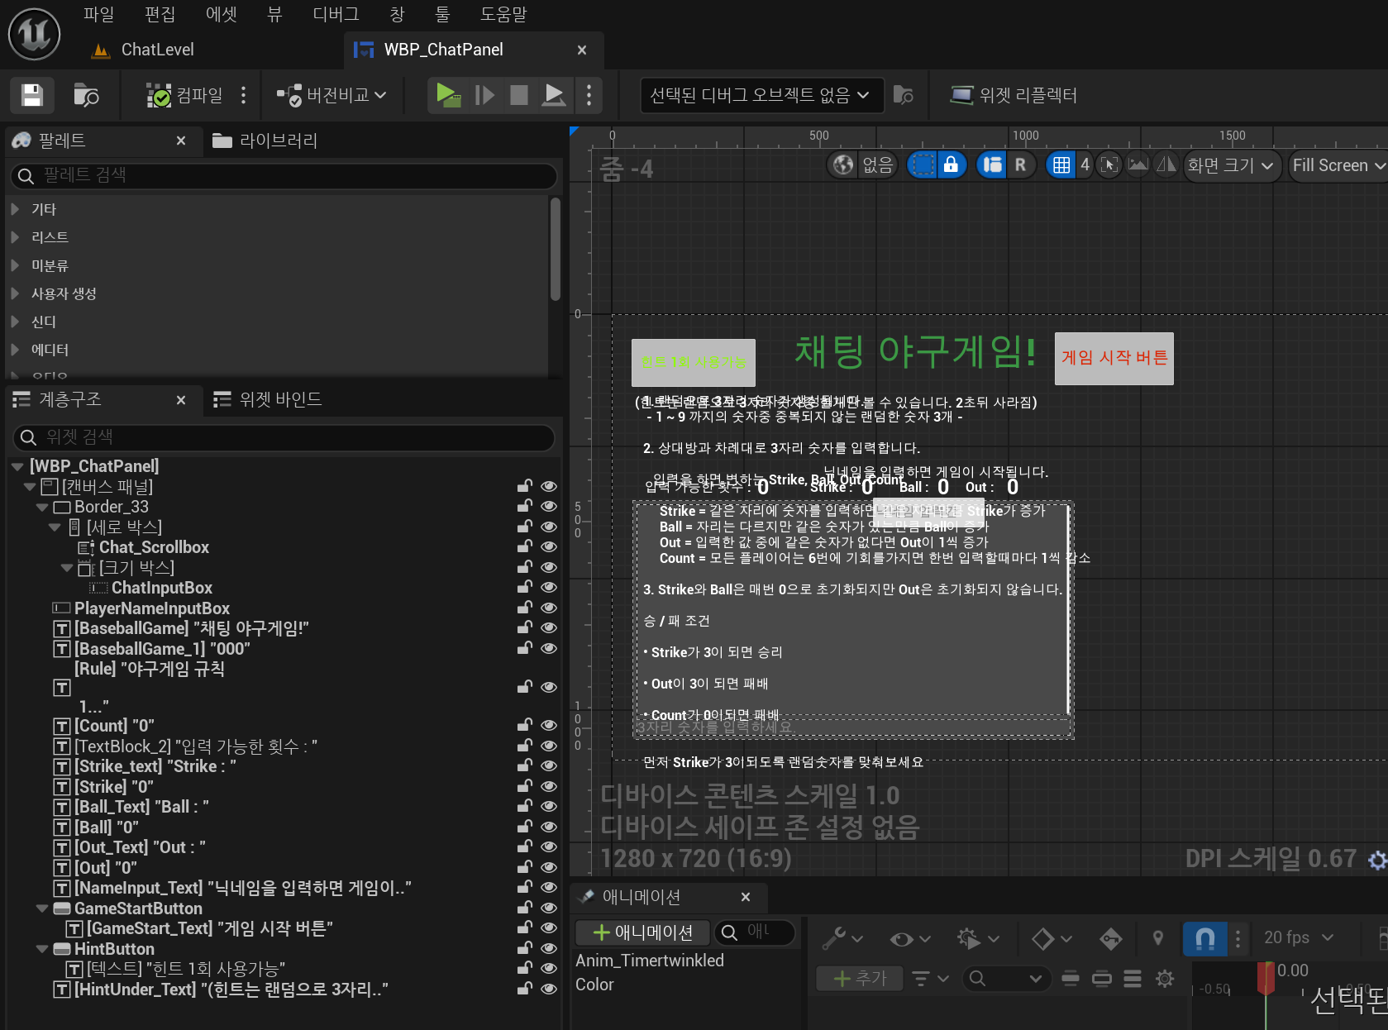Toggle visibility of Chat_Scrollbox eye icon
This screenshot has height=1030, width=1388.
(549, 546)
